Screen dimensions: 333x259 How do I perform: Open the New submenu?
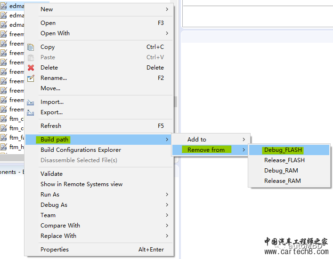coord(99,9)
